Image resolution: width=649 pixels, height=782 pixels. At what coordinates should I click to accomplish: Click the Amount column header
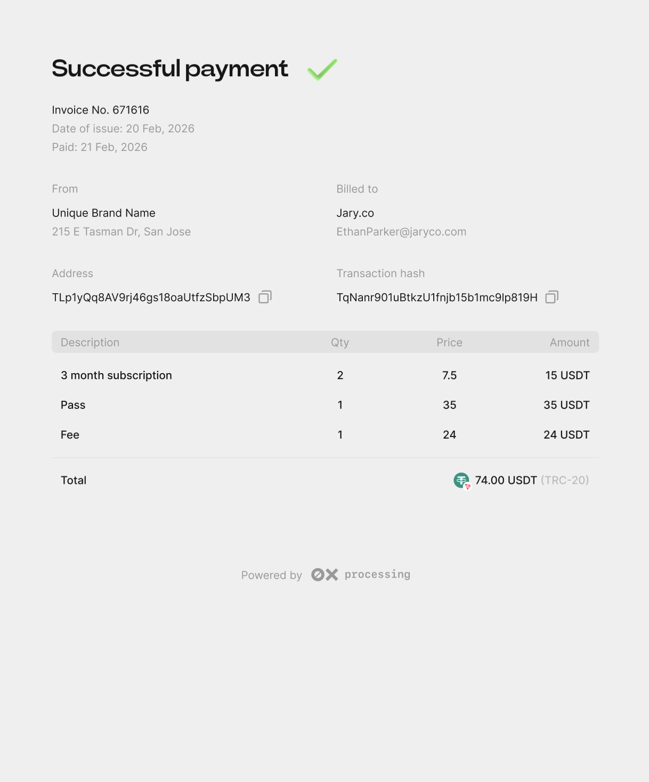pos(570,343)
